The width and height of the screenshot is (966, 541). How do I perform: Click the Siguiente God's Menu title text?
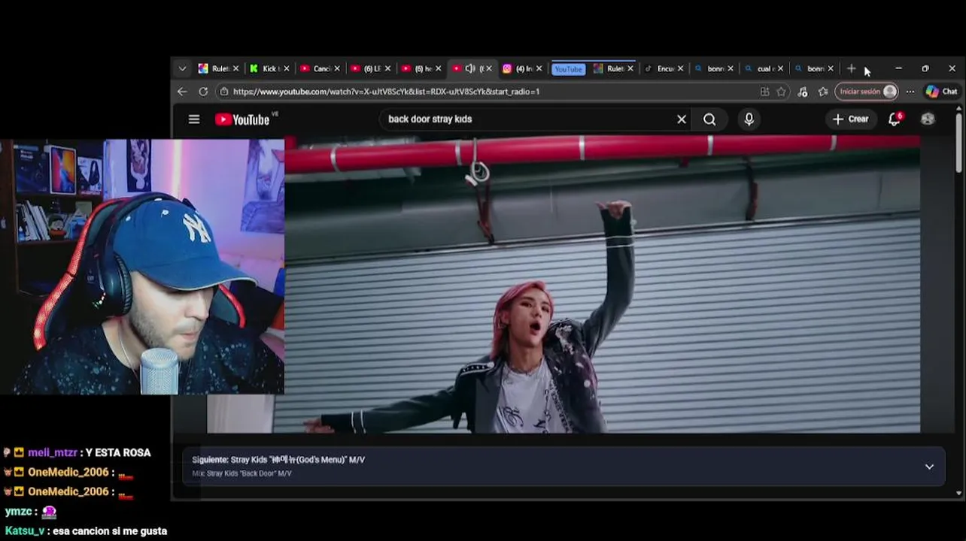click(x=278, y=460)
